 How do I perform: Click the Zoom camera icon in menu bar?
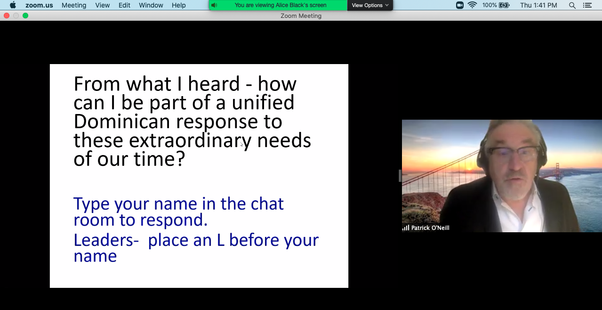(460, 5)
